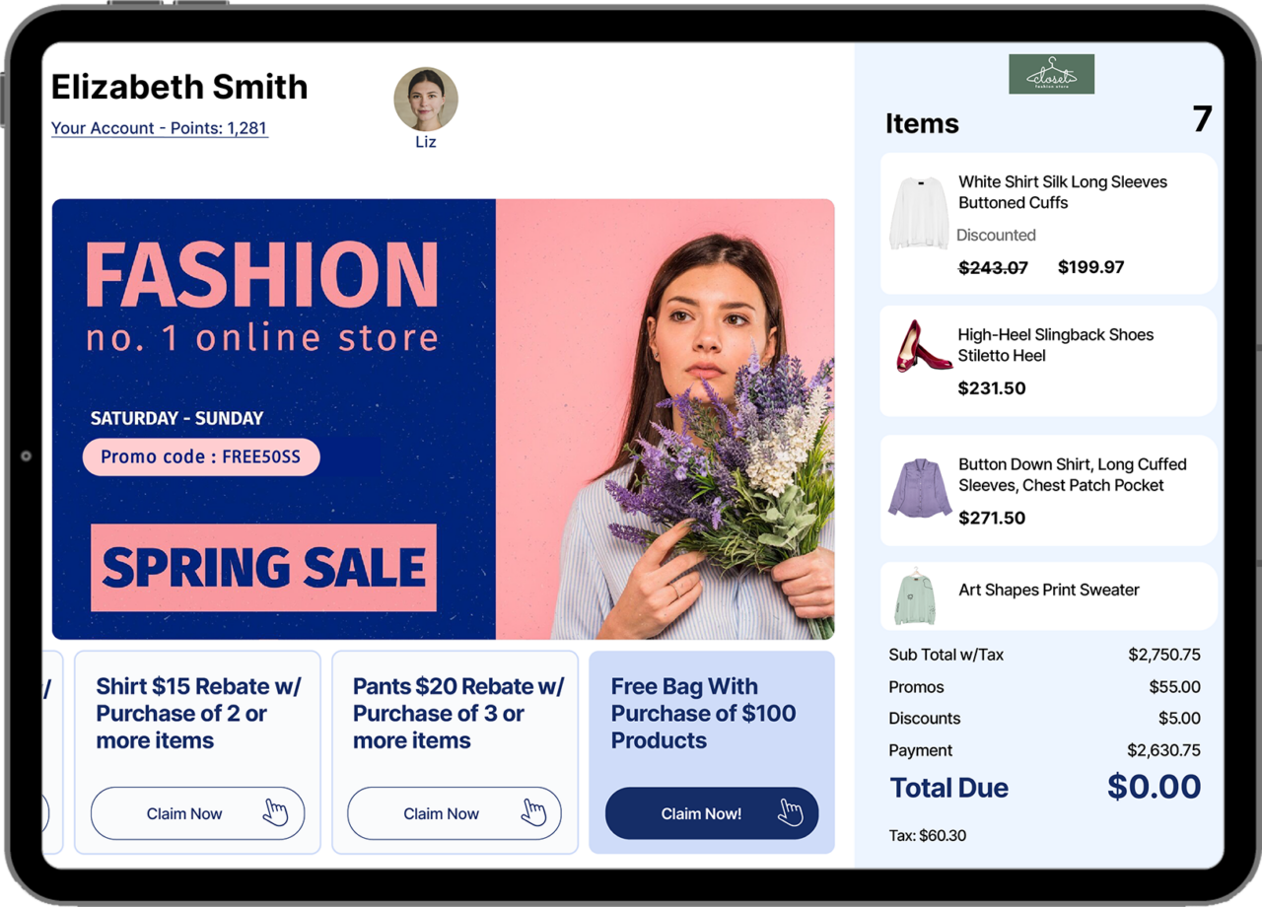Open Your Account points link
The height and width of the screenshot is (907, 1262).
[x=159, y=128]
